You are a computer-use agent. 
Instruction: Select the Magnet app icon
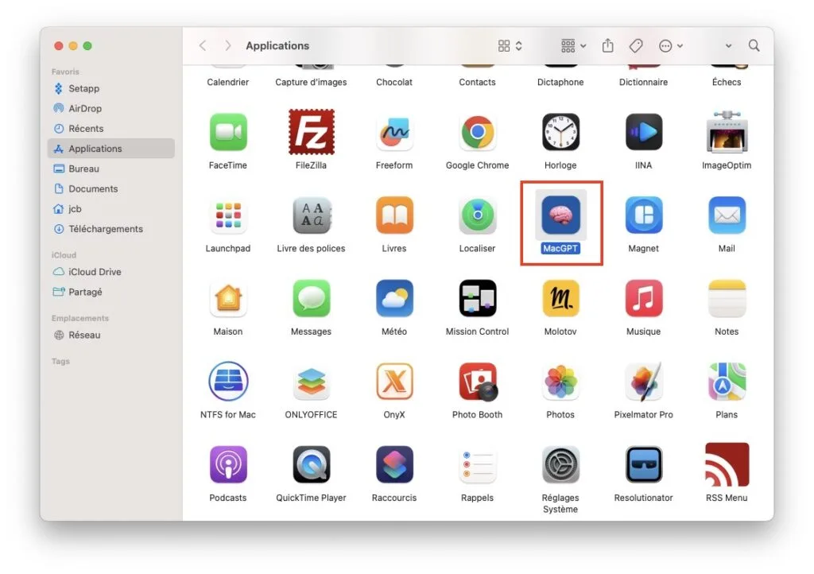pos(644,215)
